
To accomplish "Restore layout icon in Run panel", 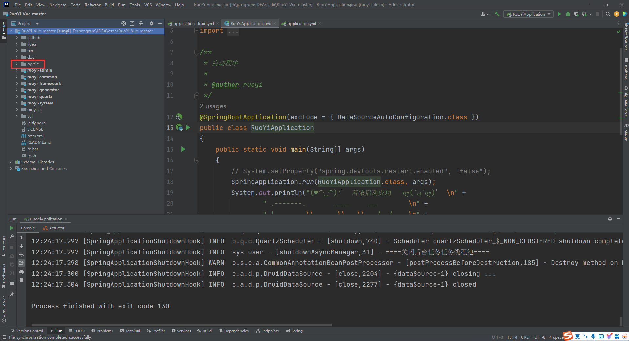I will tap(12, 284).
